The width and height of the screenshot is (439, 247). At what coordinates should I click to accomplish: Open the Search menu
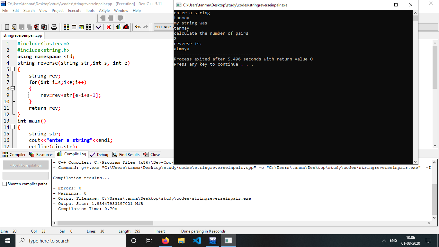click(x=29, y=11)
